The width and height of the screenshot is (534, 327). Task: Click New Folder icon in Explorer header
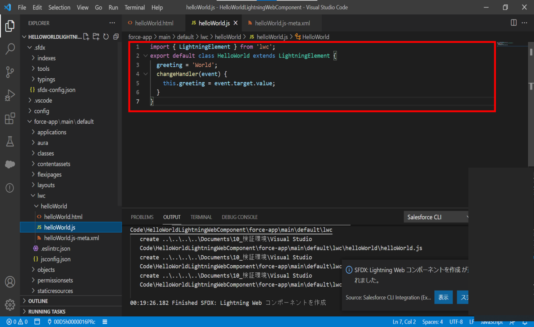click(x=96, y=37)
